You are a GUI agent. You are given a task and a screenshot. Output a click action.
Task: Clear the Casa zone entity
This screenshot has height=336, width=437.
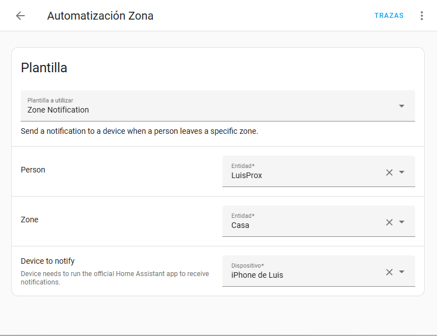[389, 222]
